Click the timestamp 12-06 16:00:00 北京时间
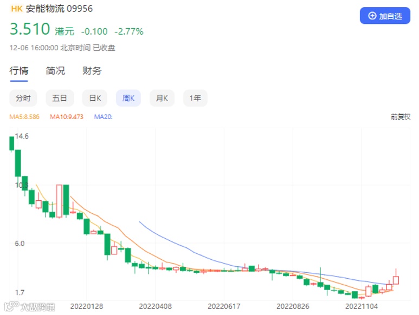Screen dimensions: 419x315 [x=50, y=48]
